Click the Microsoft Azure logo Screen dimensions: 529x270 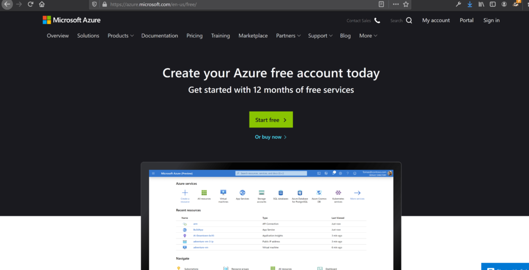pyautogui.click(x=71, y=20)
